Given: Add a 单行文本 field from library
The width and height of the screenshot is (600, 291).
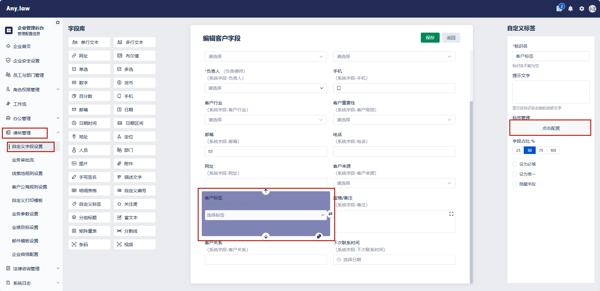Looking at the screenshot, I should point(89,42).
